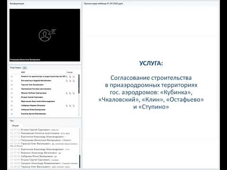Click the УСЛУГА heading on the slide
Screen dimensions: 227x170
[x=151, y=63]
